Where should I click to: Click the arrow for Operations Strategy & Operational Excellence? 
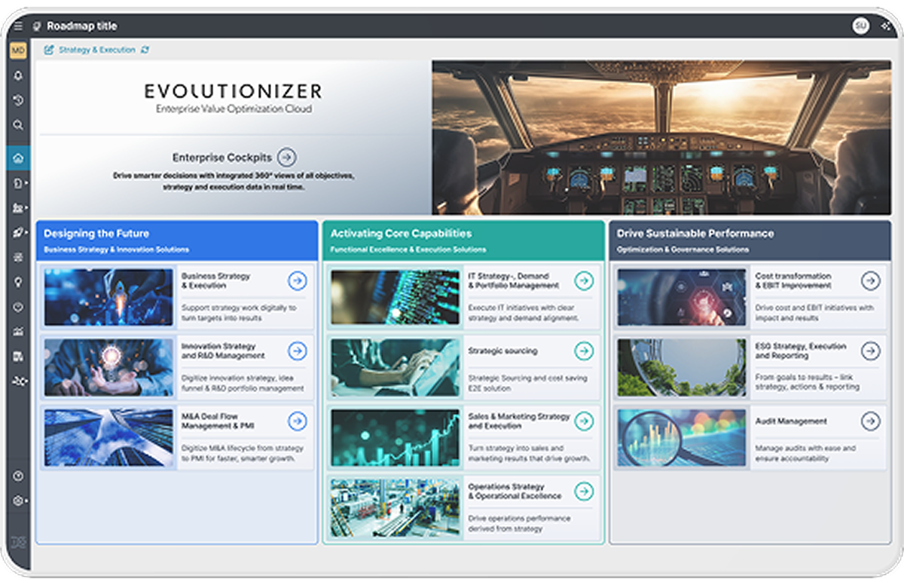pos(584,492)
